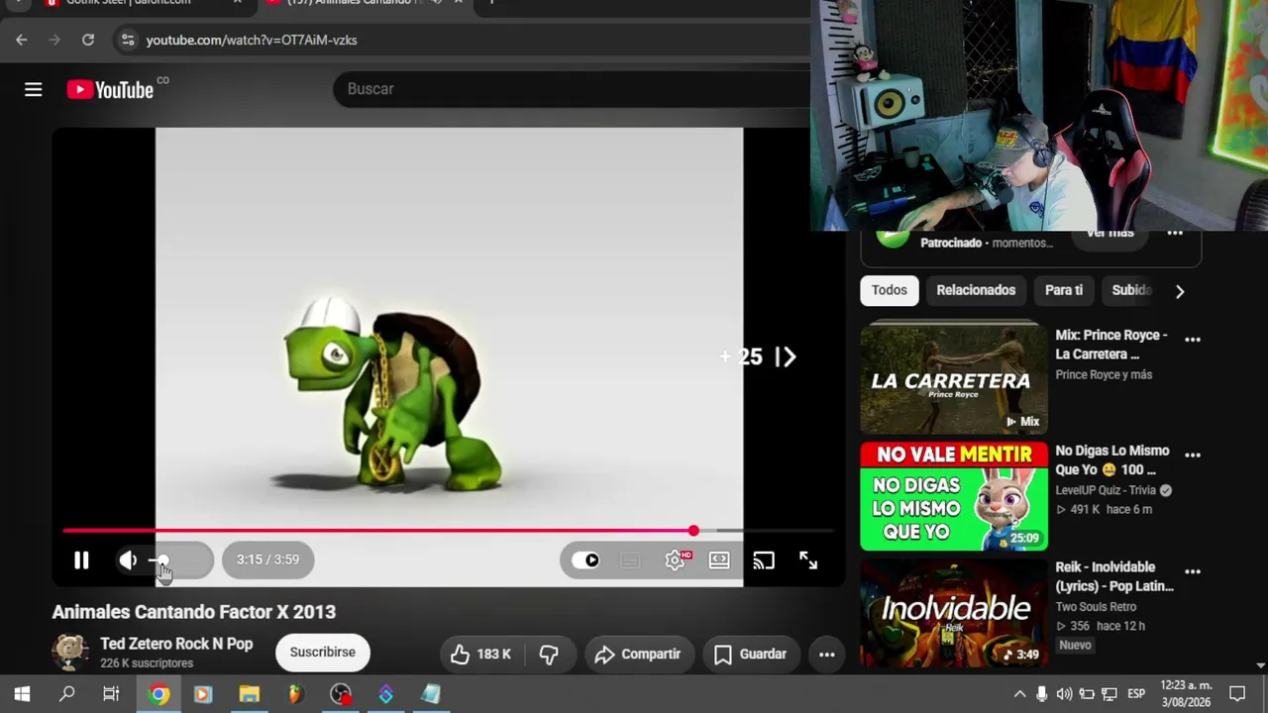Image resolution: width=1268 pixels, height=713 pixels.
Task: View site information in the address bar
Action: tap(127, 40)
